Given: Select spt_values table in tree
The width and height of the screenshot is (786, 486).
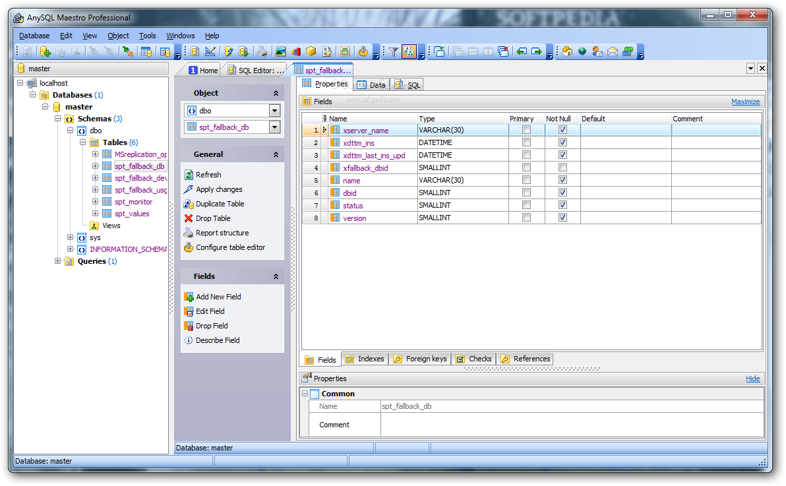Looking at the screenshot, I should (x=132, y=214).
